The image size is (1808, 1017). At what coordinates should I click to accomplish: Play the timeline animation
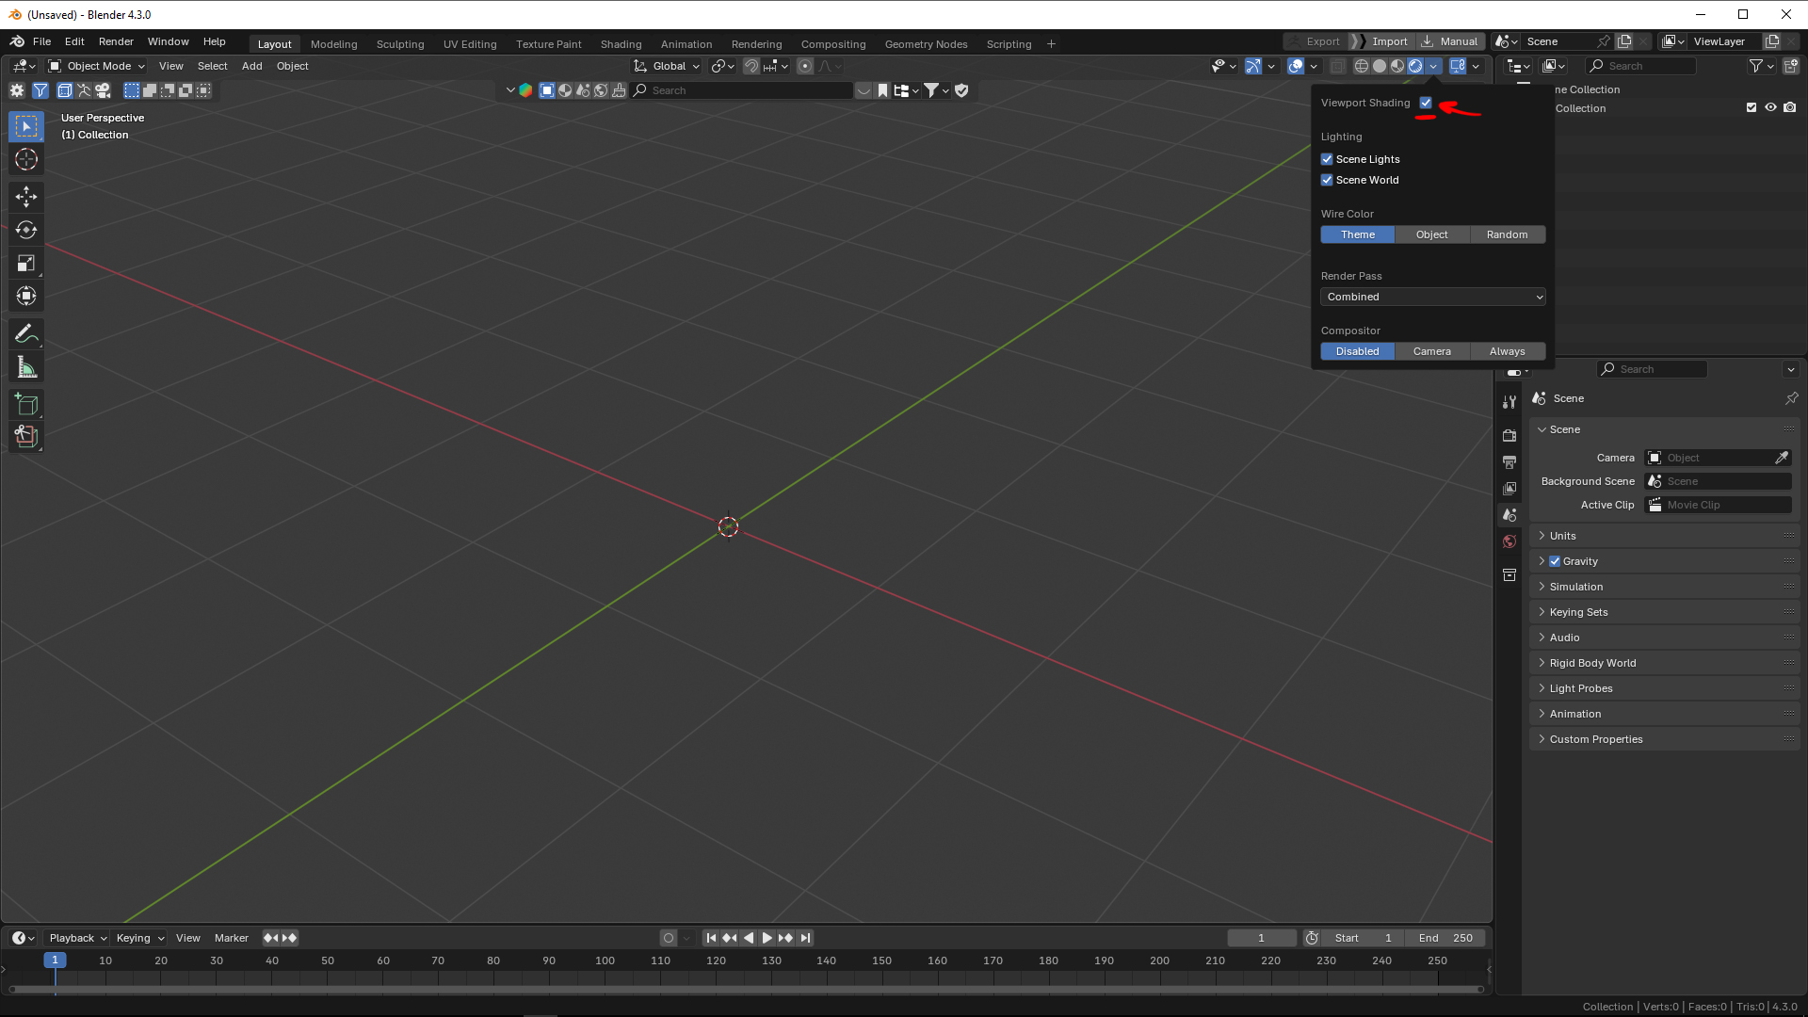click(x=767, y=938)
